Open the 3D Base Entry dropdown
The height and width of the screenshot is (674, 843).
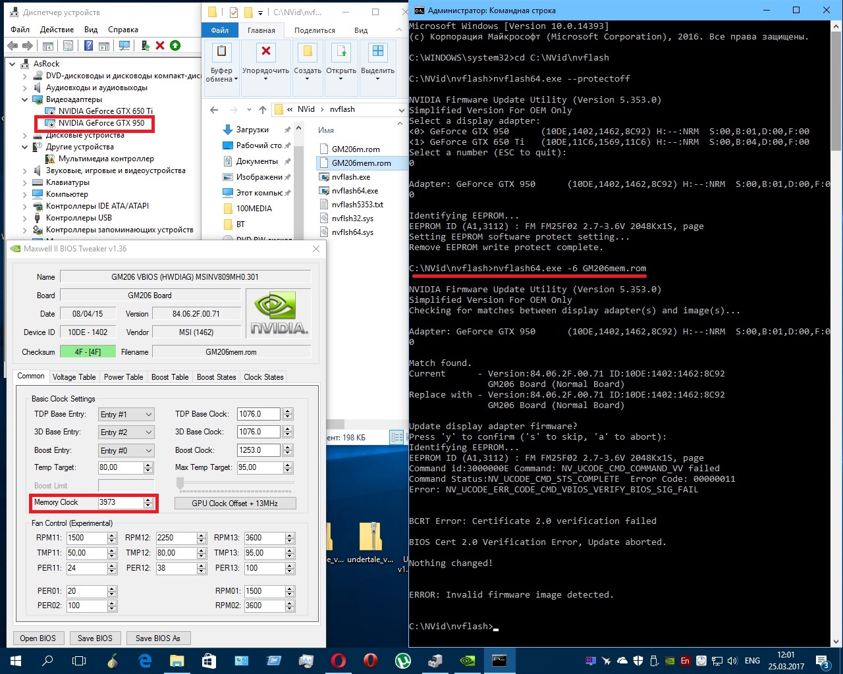coord(126,432)
